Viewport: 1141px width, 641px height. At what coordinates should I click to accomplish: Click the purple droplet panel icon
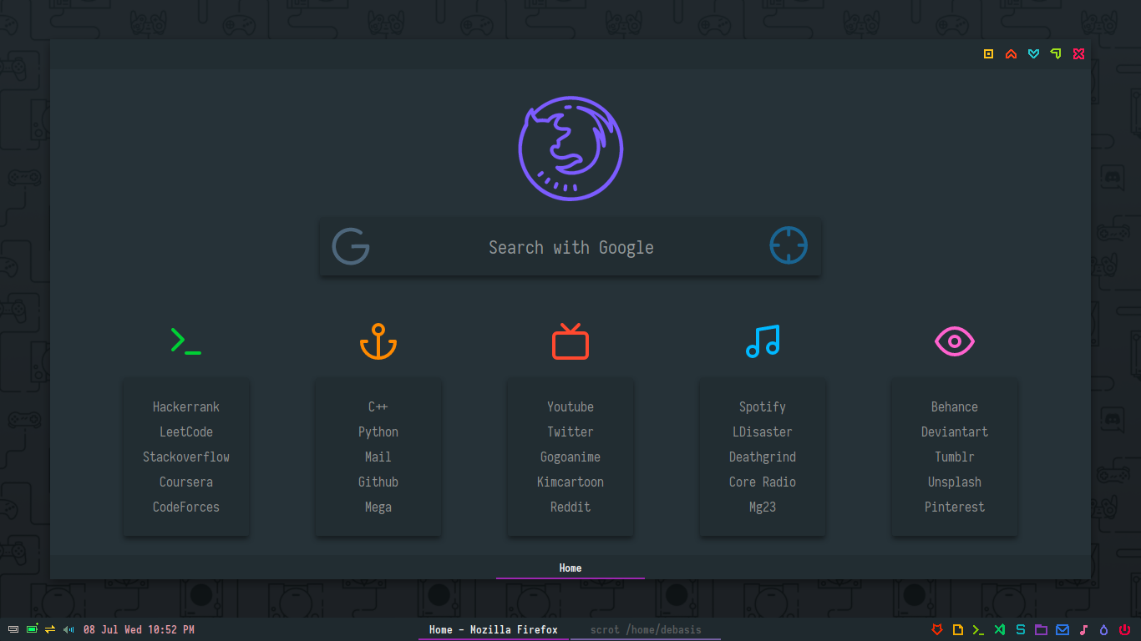(x=1103, y=629)
